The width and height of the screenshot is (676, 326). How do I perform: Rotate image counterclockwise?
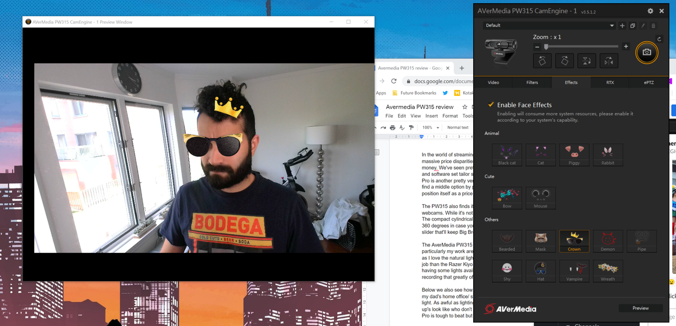[x=542, y=61]
